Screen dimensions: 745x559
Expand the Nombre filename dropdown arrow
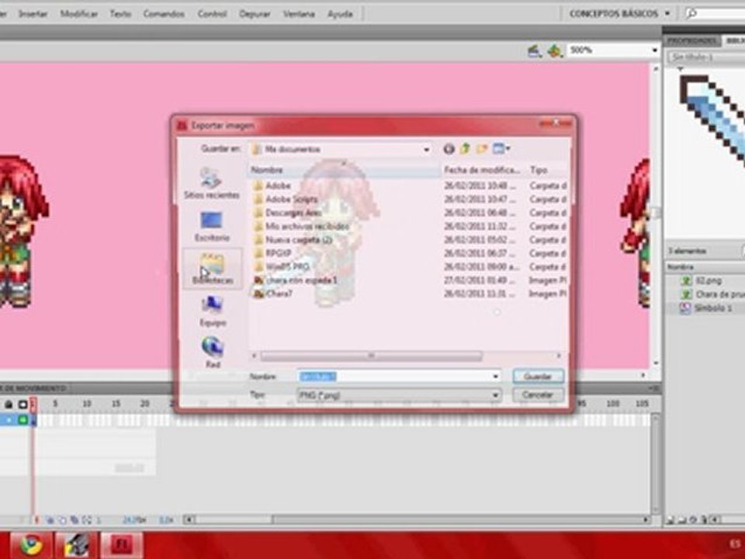click(x=496, y=377)
